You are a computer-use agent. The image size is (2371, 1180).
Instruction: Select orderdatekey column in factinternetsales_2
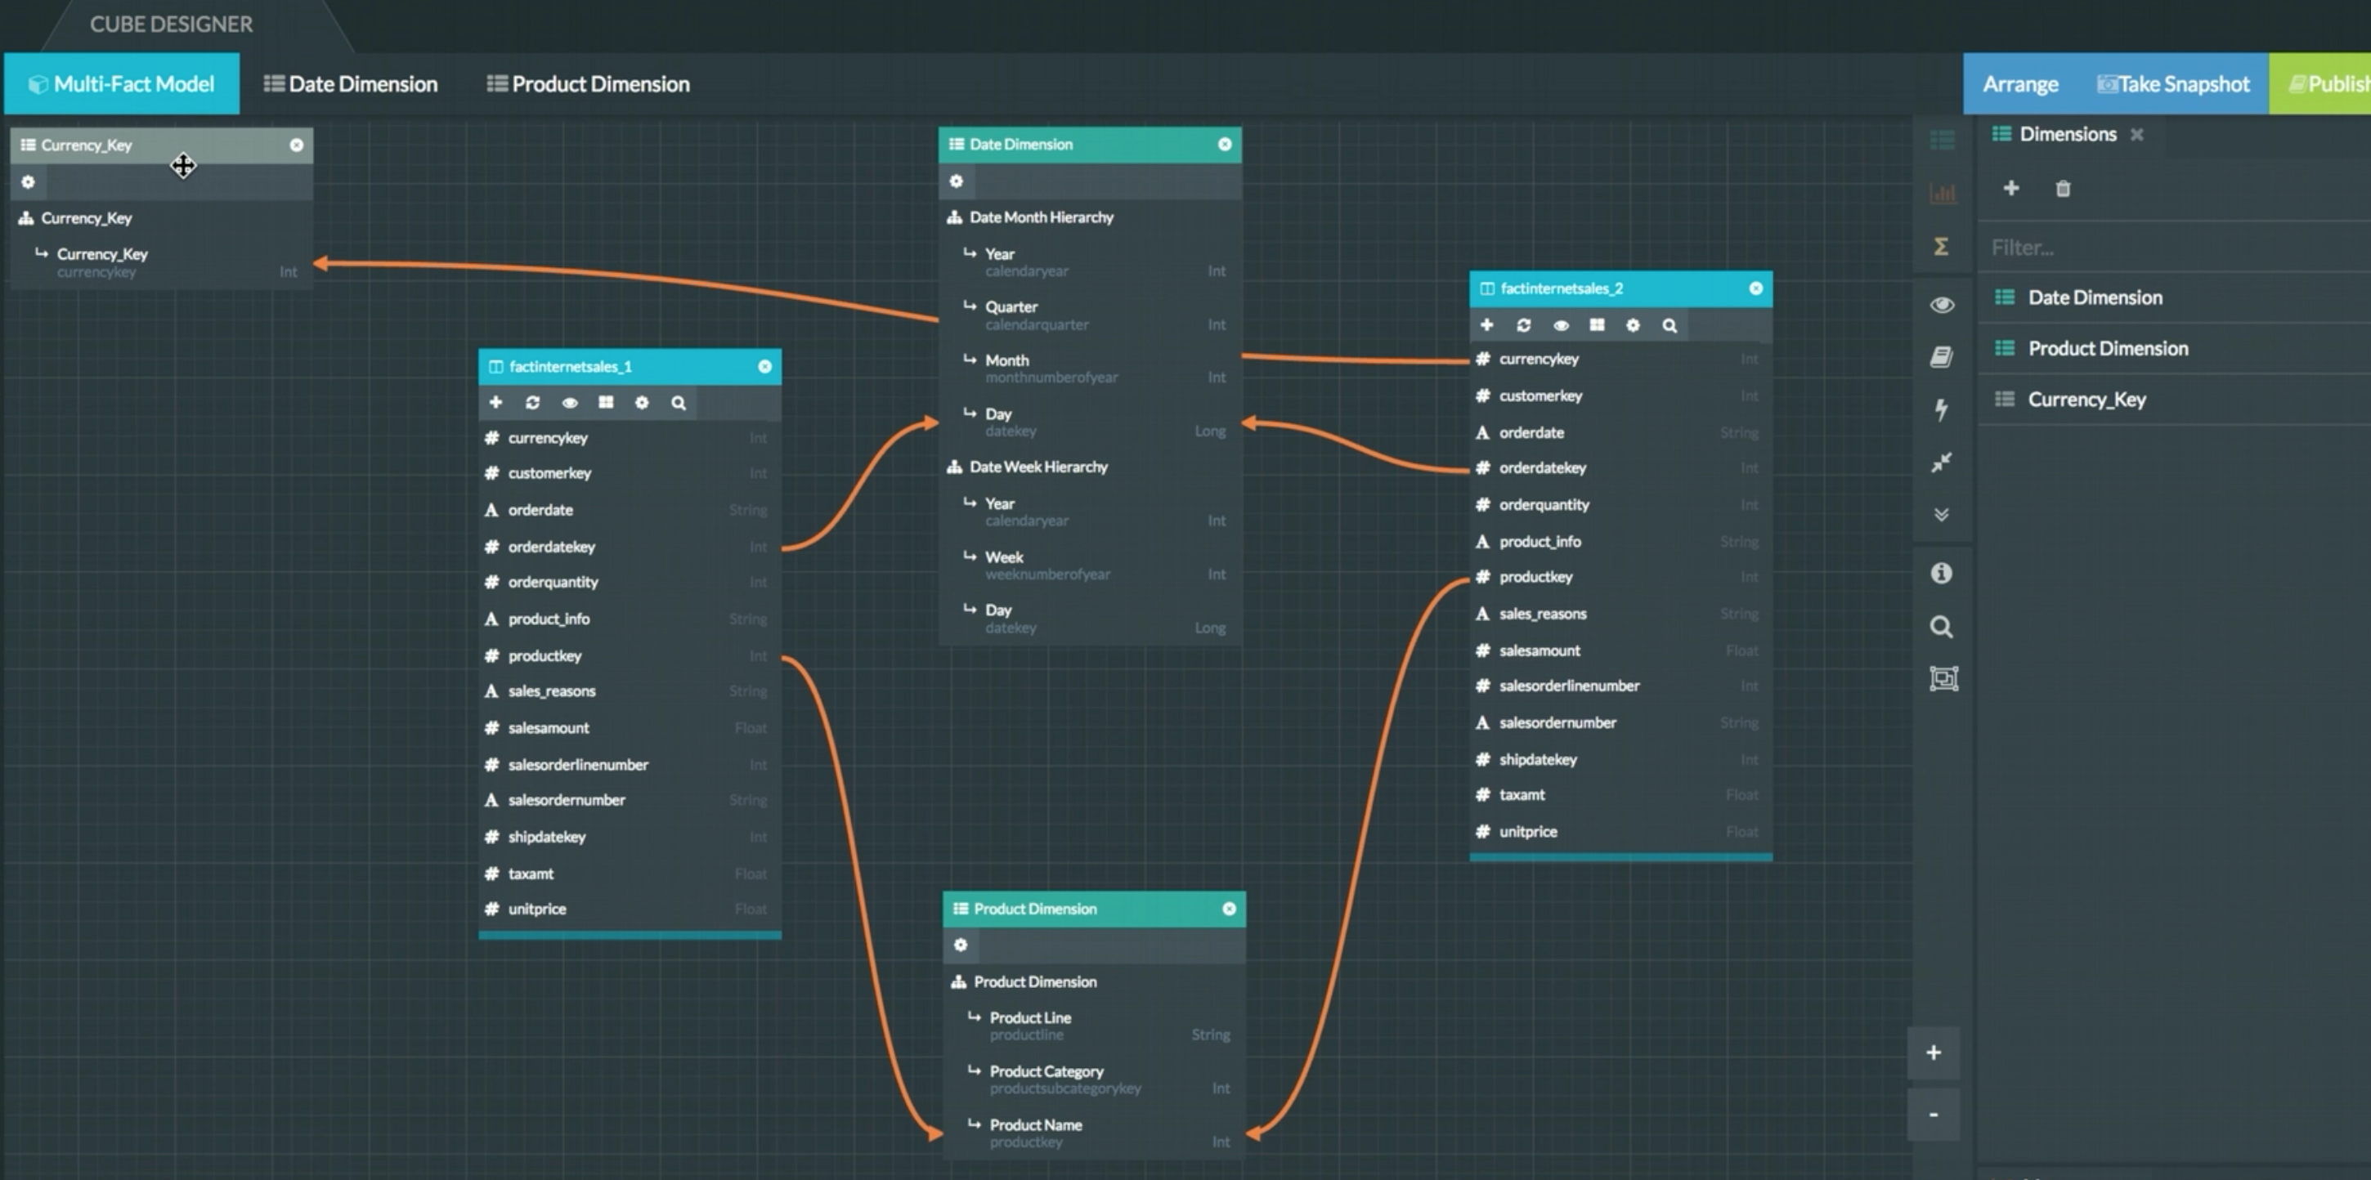1620,468
